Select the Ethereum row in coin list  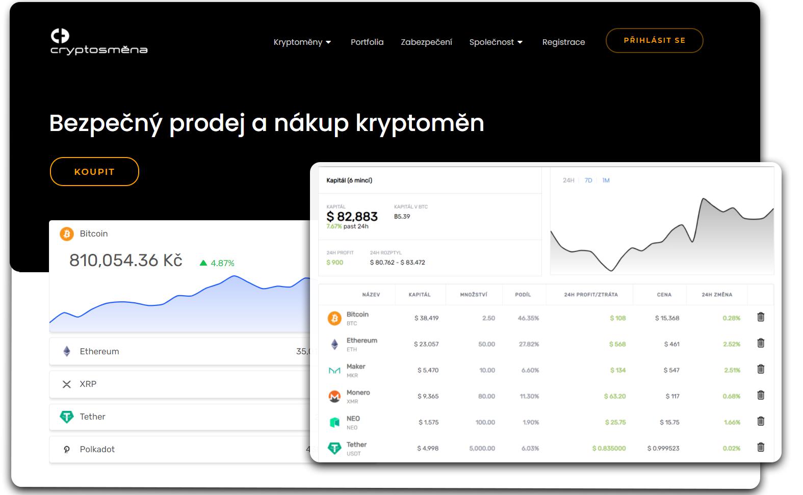point(180,351)
